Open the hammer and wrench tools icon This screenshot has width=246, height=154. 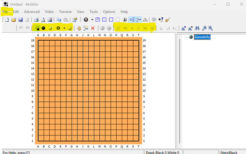154,20
